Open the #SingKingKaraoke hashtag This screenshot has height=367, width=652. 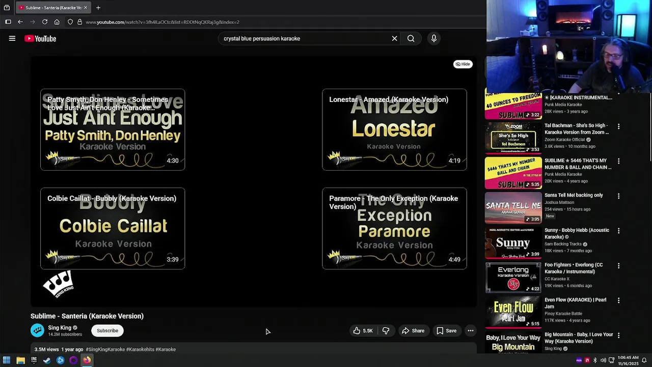[x=105, y=350]
